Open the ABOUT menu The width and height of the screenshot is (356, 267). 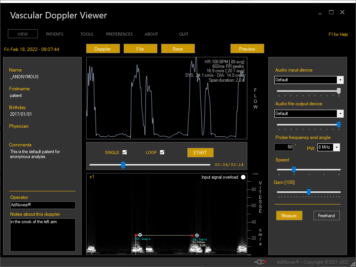pyautogui.click(x=151, y=34)
